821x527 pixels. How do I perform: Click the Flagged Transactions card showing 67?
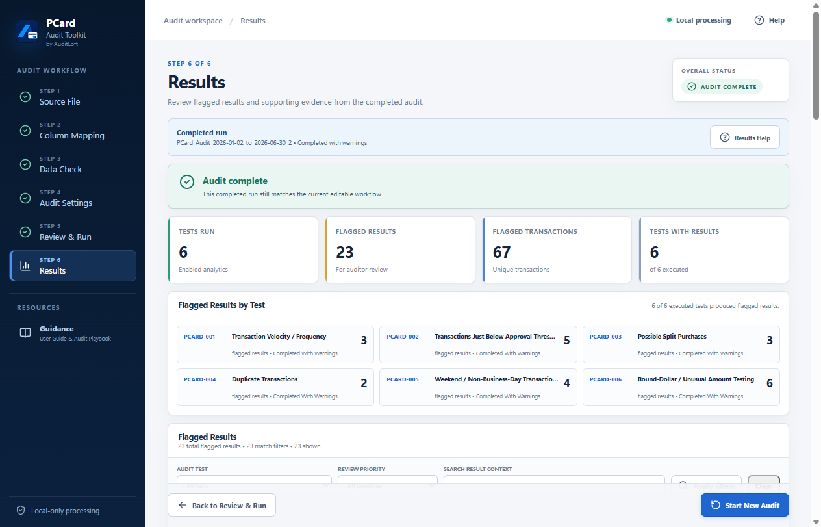click(557, 250)
